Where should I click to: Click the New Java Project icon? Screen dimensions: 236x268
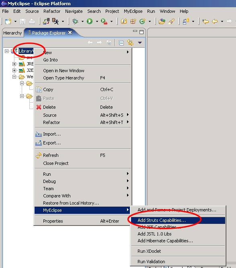point(124,21)
